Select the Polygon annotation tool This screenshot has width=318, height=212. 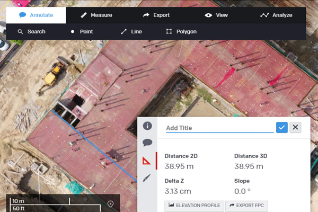pos(181,31)
